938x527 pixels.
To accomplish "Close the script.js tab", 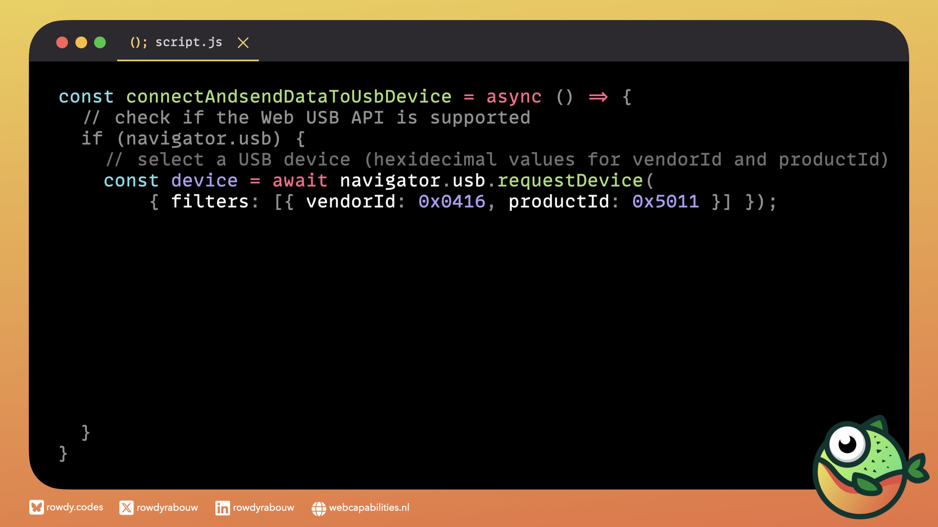I will pyautogui.click(x=243, y=43).
